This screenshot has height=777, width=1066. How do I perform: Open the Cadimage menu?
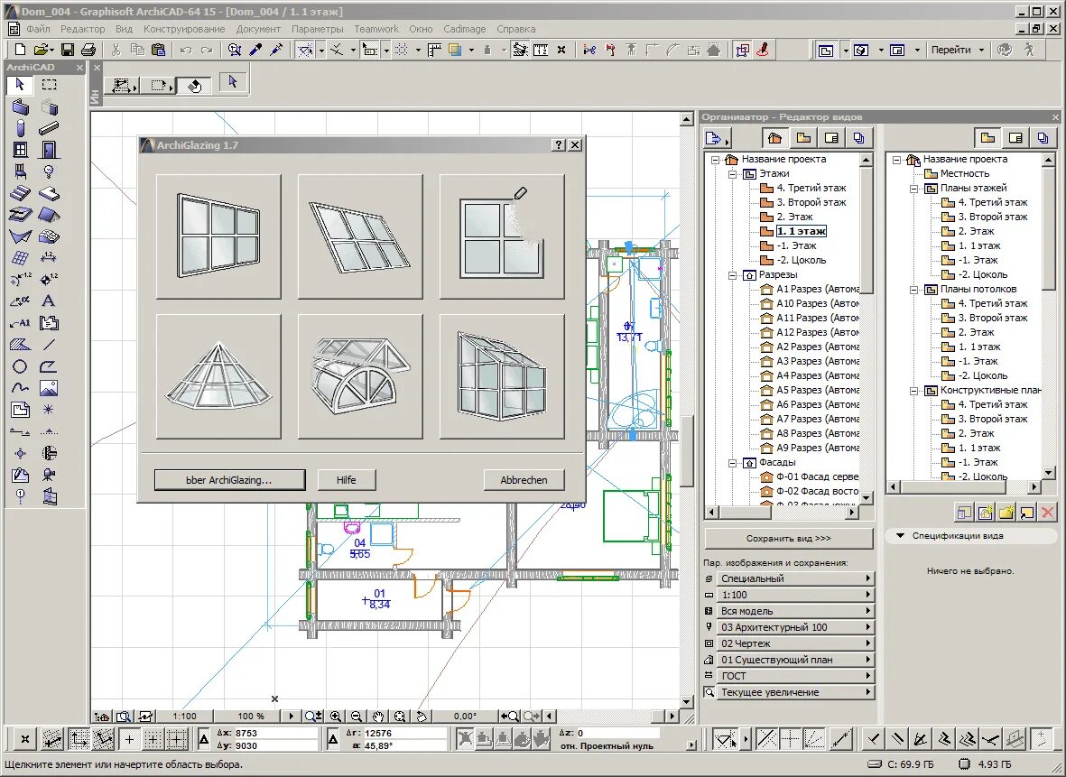464,29
